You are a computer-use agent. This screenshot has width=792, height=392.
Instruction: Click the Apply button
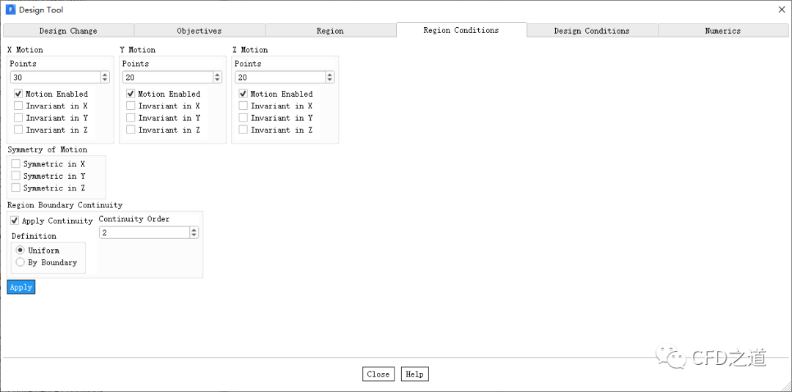(21, 287)
